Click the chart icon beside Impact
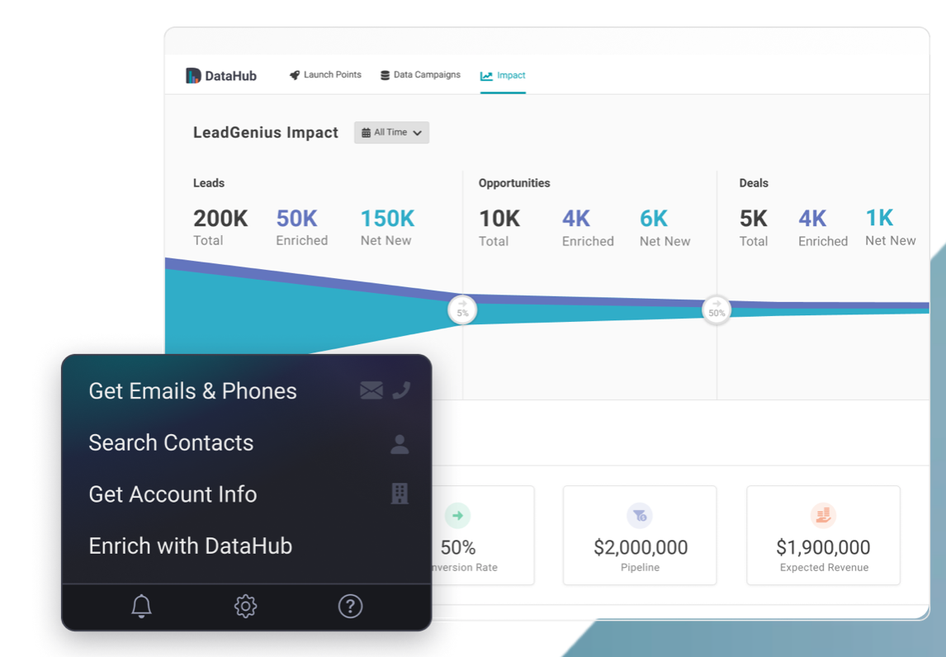This screenshot has height=657, width=946. tap(486, 76)
